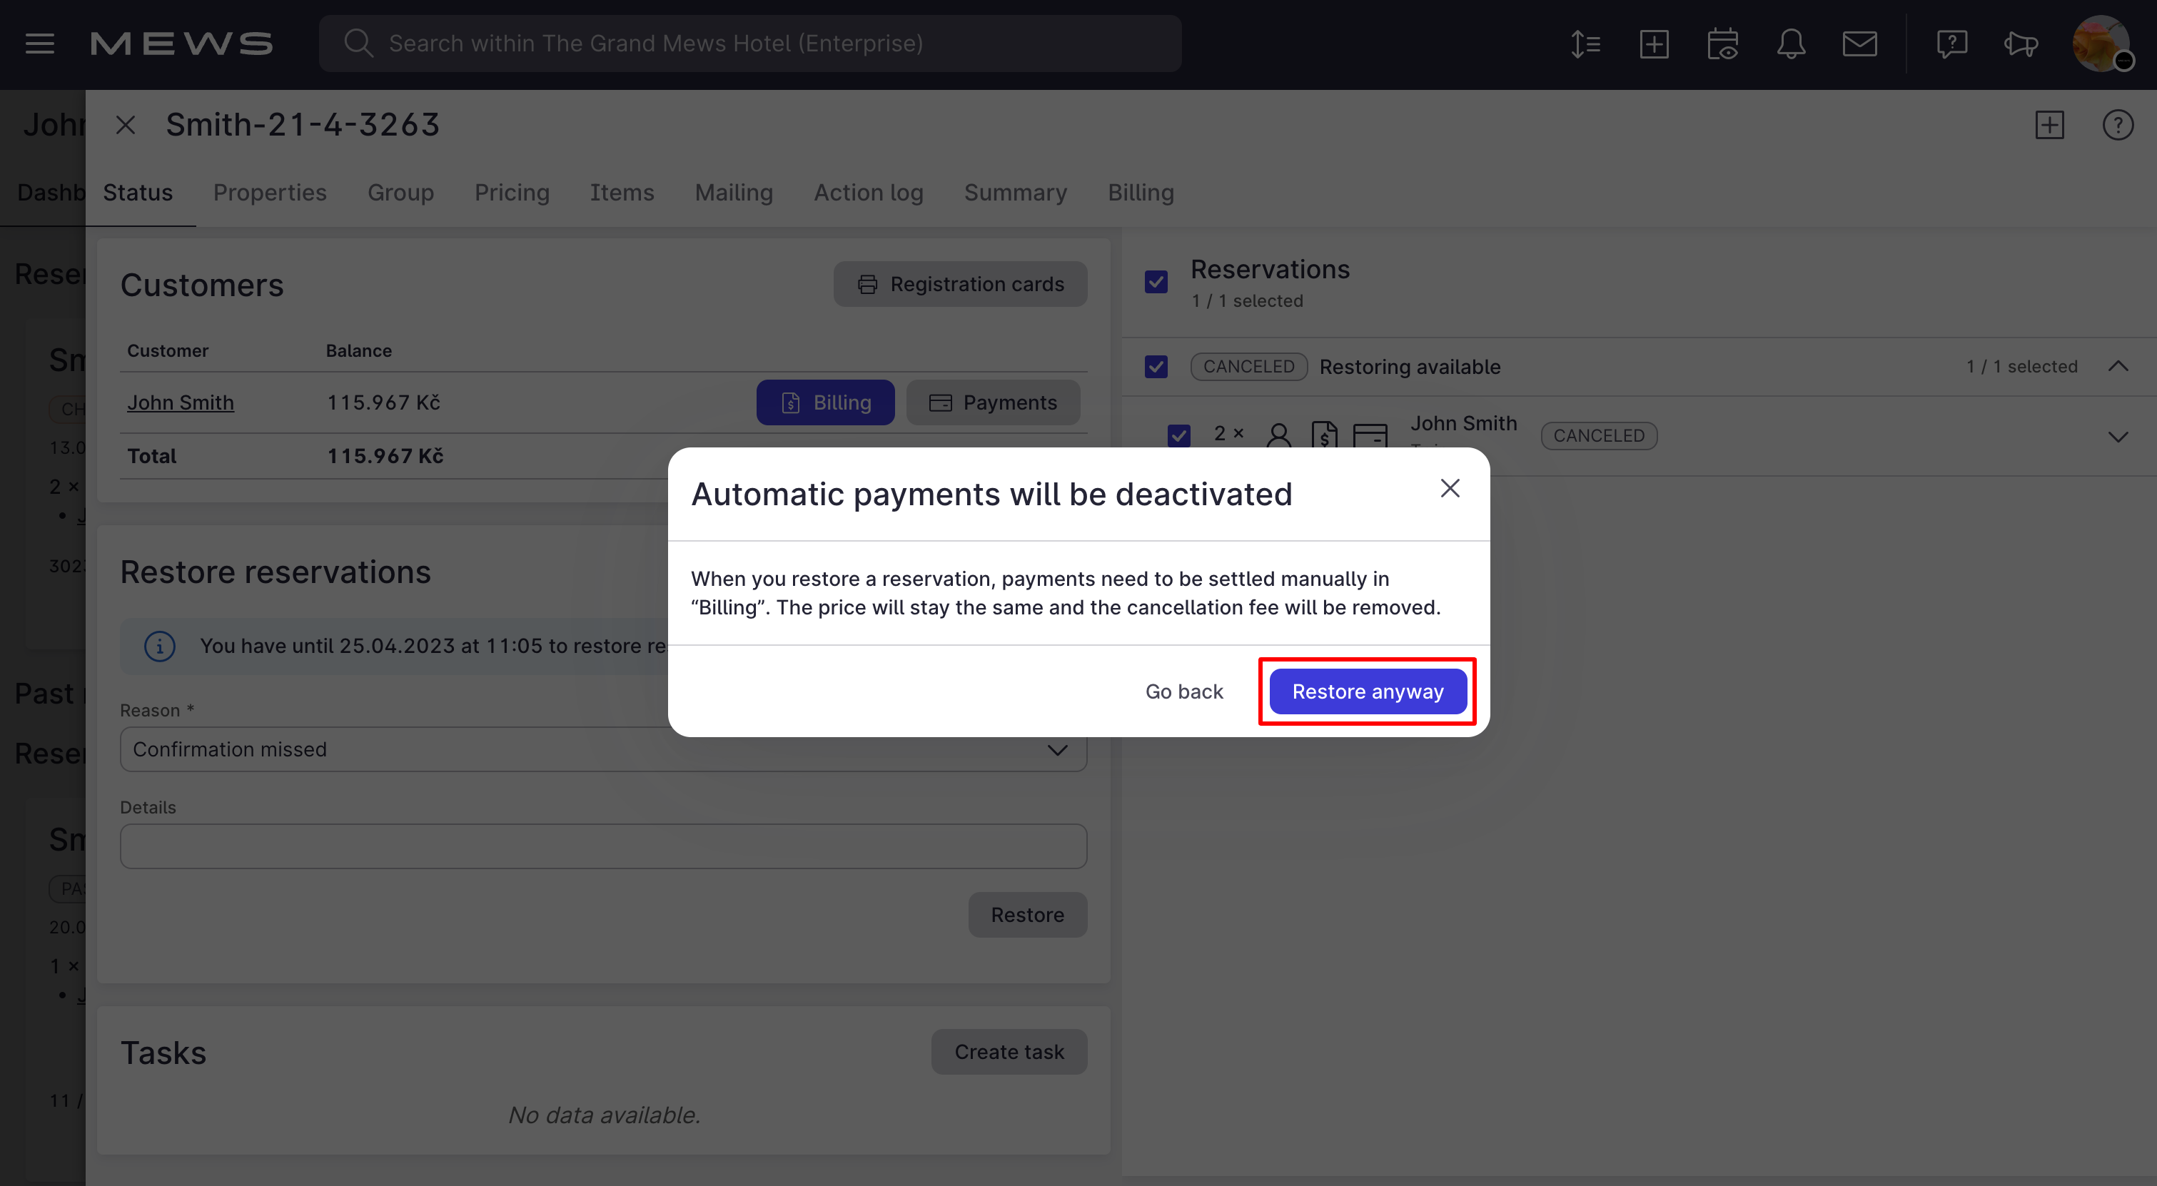Open the notifications bell icon
Image resolution: width=2157 pixels, height=1186 pixels.
pos(1791,44)
